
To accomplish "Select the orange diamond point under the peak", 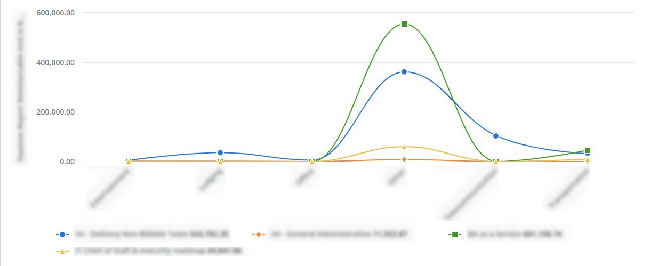I will click(404, 159).
